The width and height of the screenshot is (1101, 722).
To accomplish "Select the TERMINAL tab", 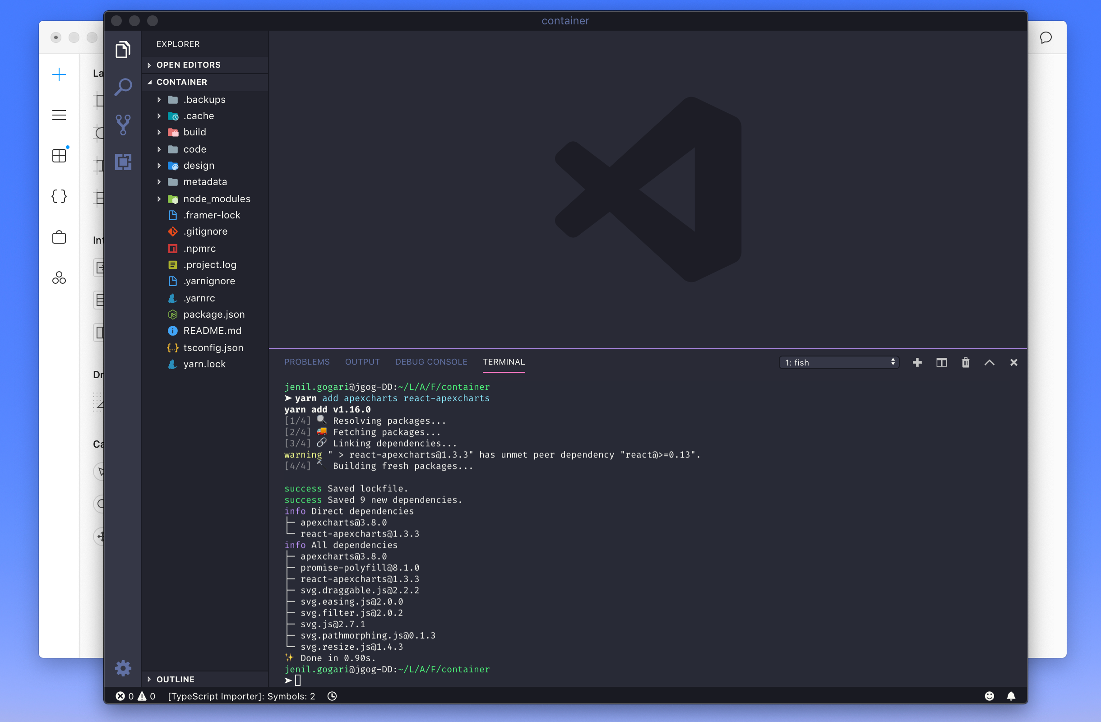I will [503, 362].
